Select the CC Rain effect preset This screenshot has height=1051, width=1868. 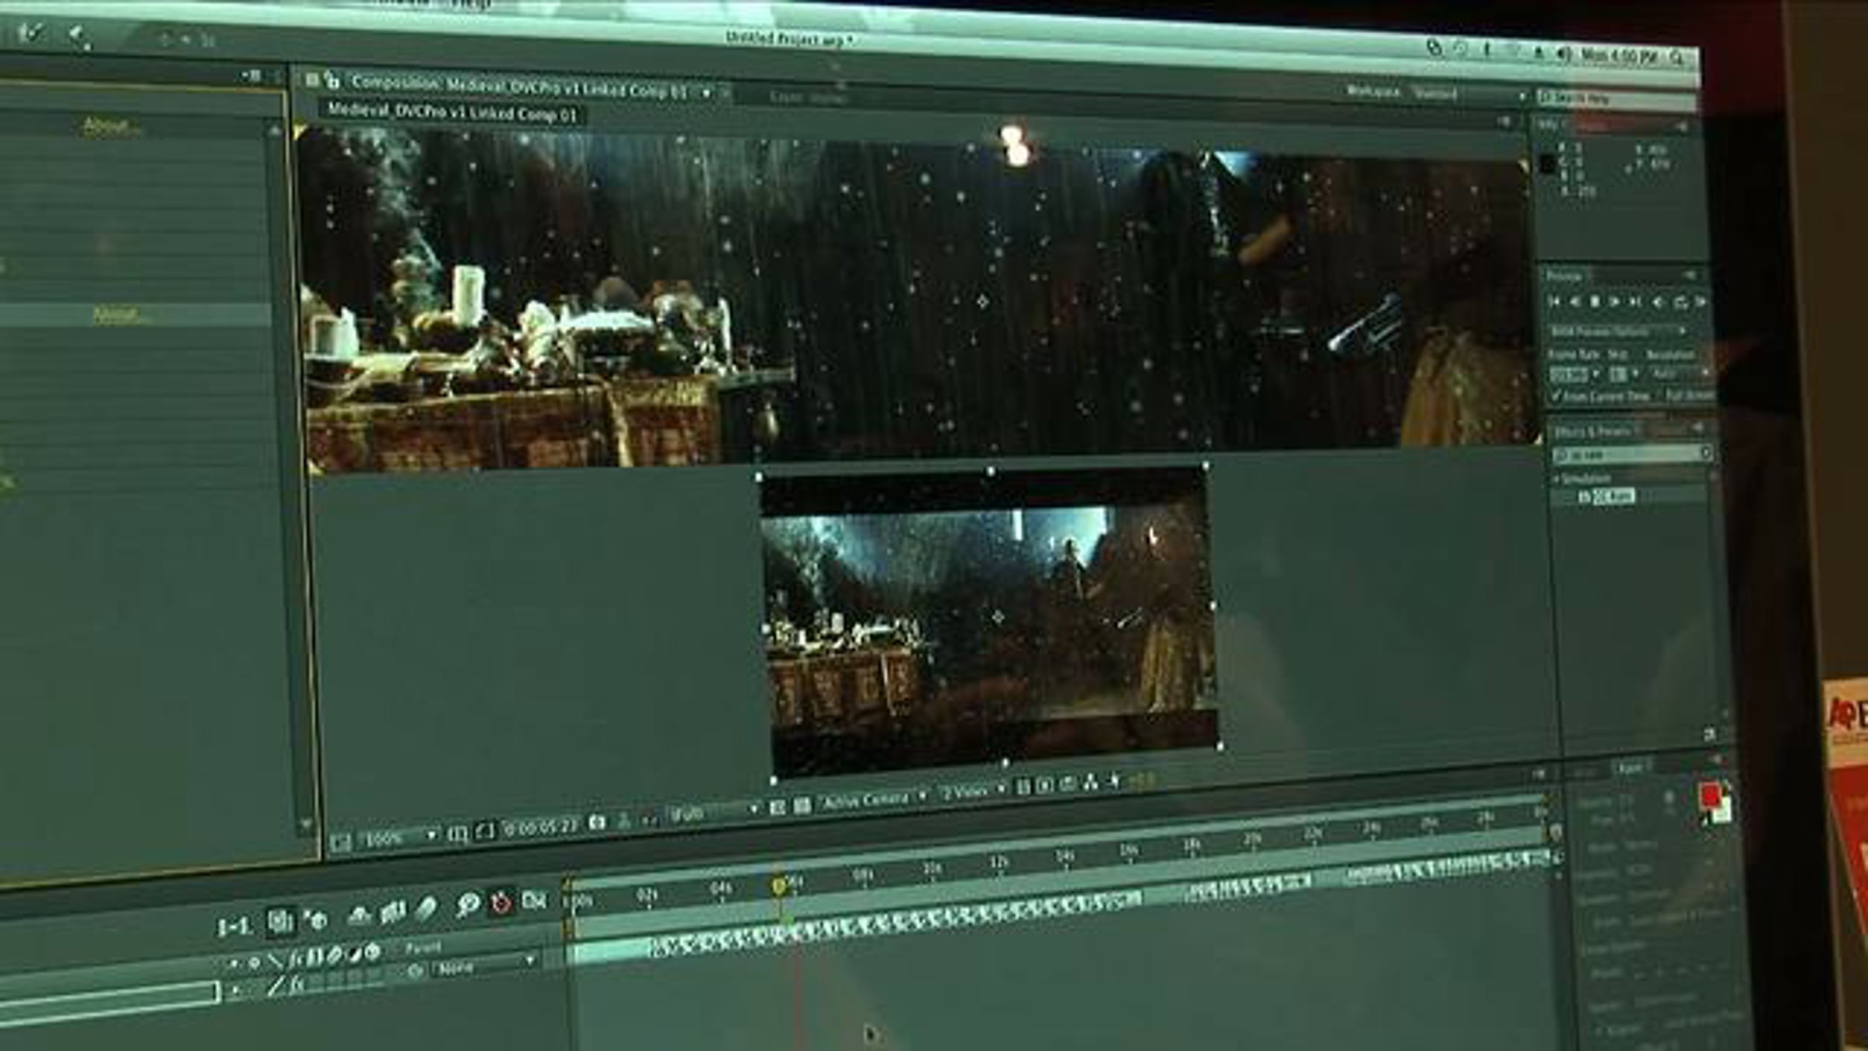click(1613, 496)
